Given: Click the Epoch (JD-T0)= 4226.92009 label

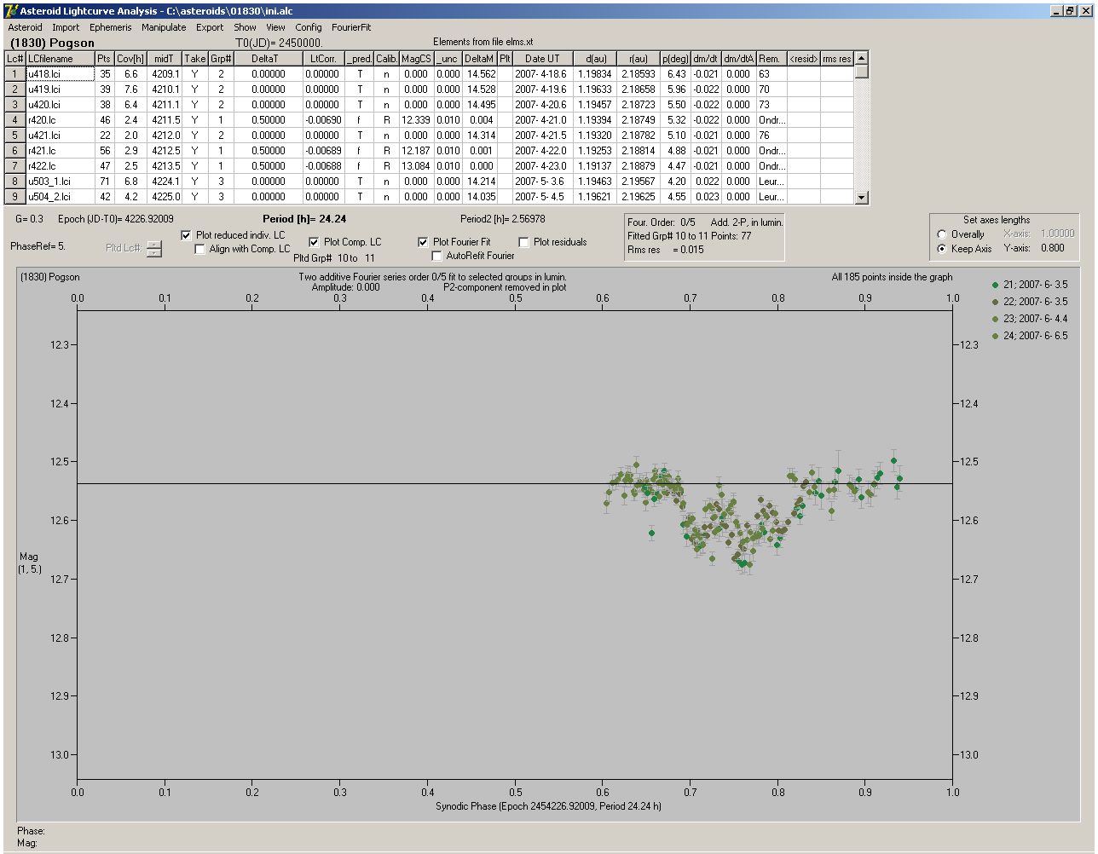Looking at the screenshot, I should click(116, 219).
